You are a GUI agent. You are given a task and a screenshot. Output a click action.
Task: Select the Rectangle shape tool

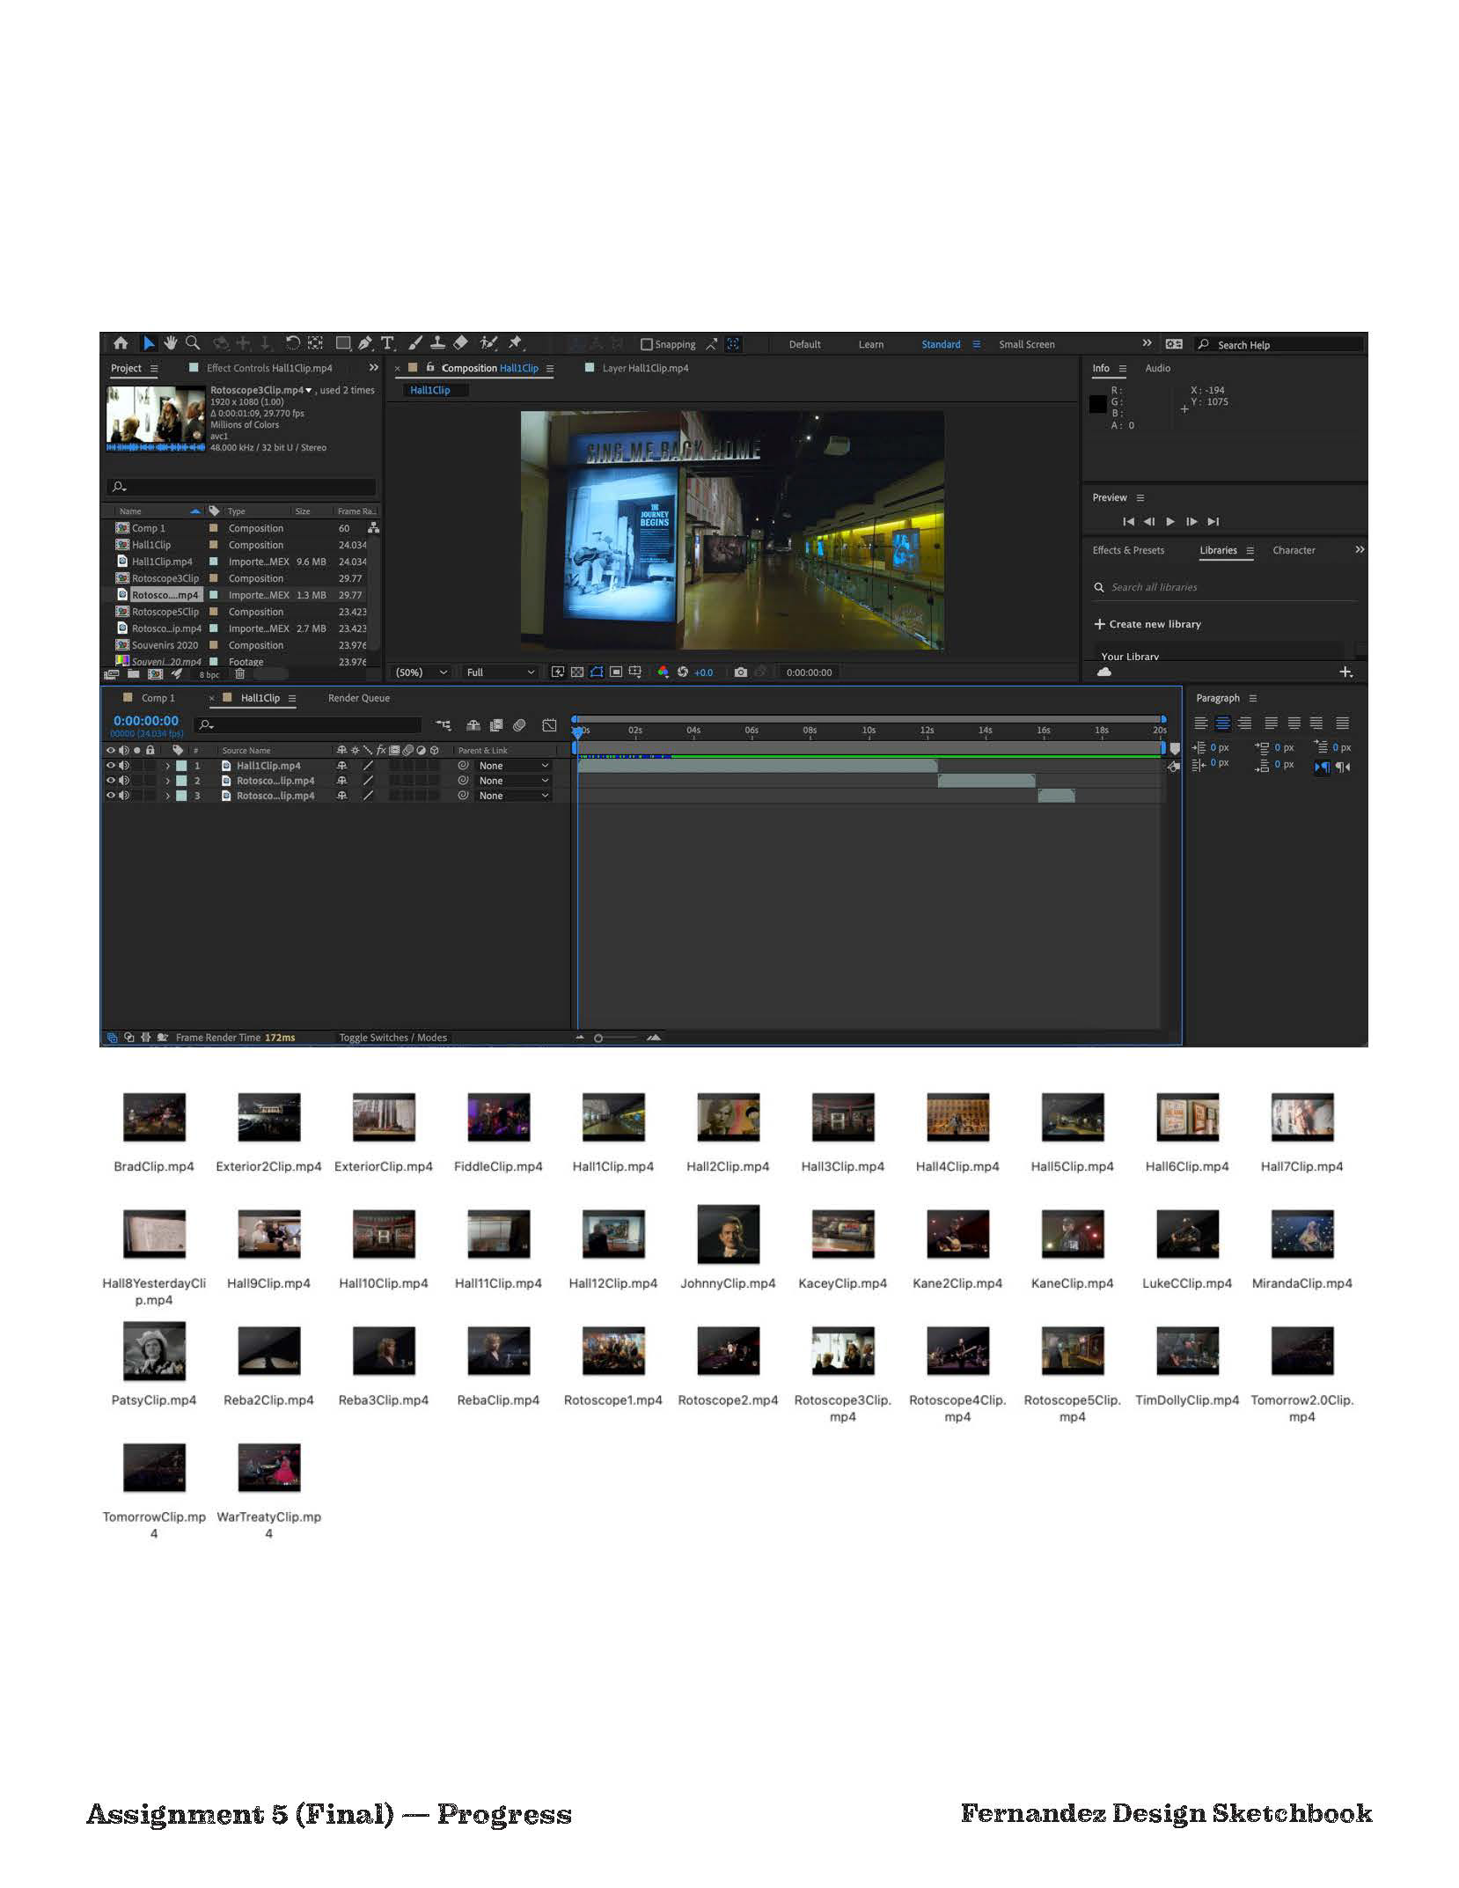(x=343, y=343)
